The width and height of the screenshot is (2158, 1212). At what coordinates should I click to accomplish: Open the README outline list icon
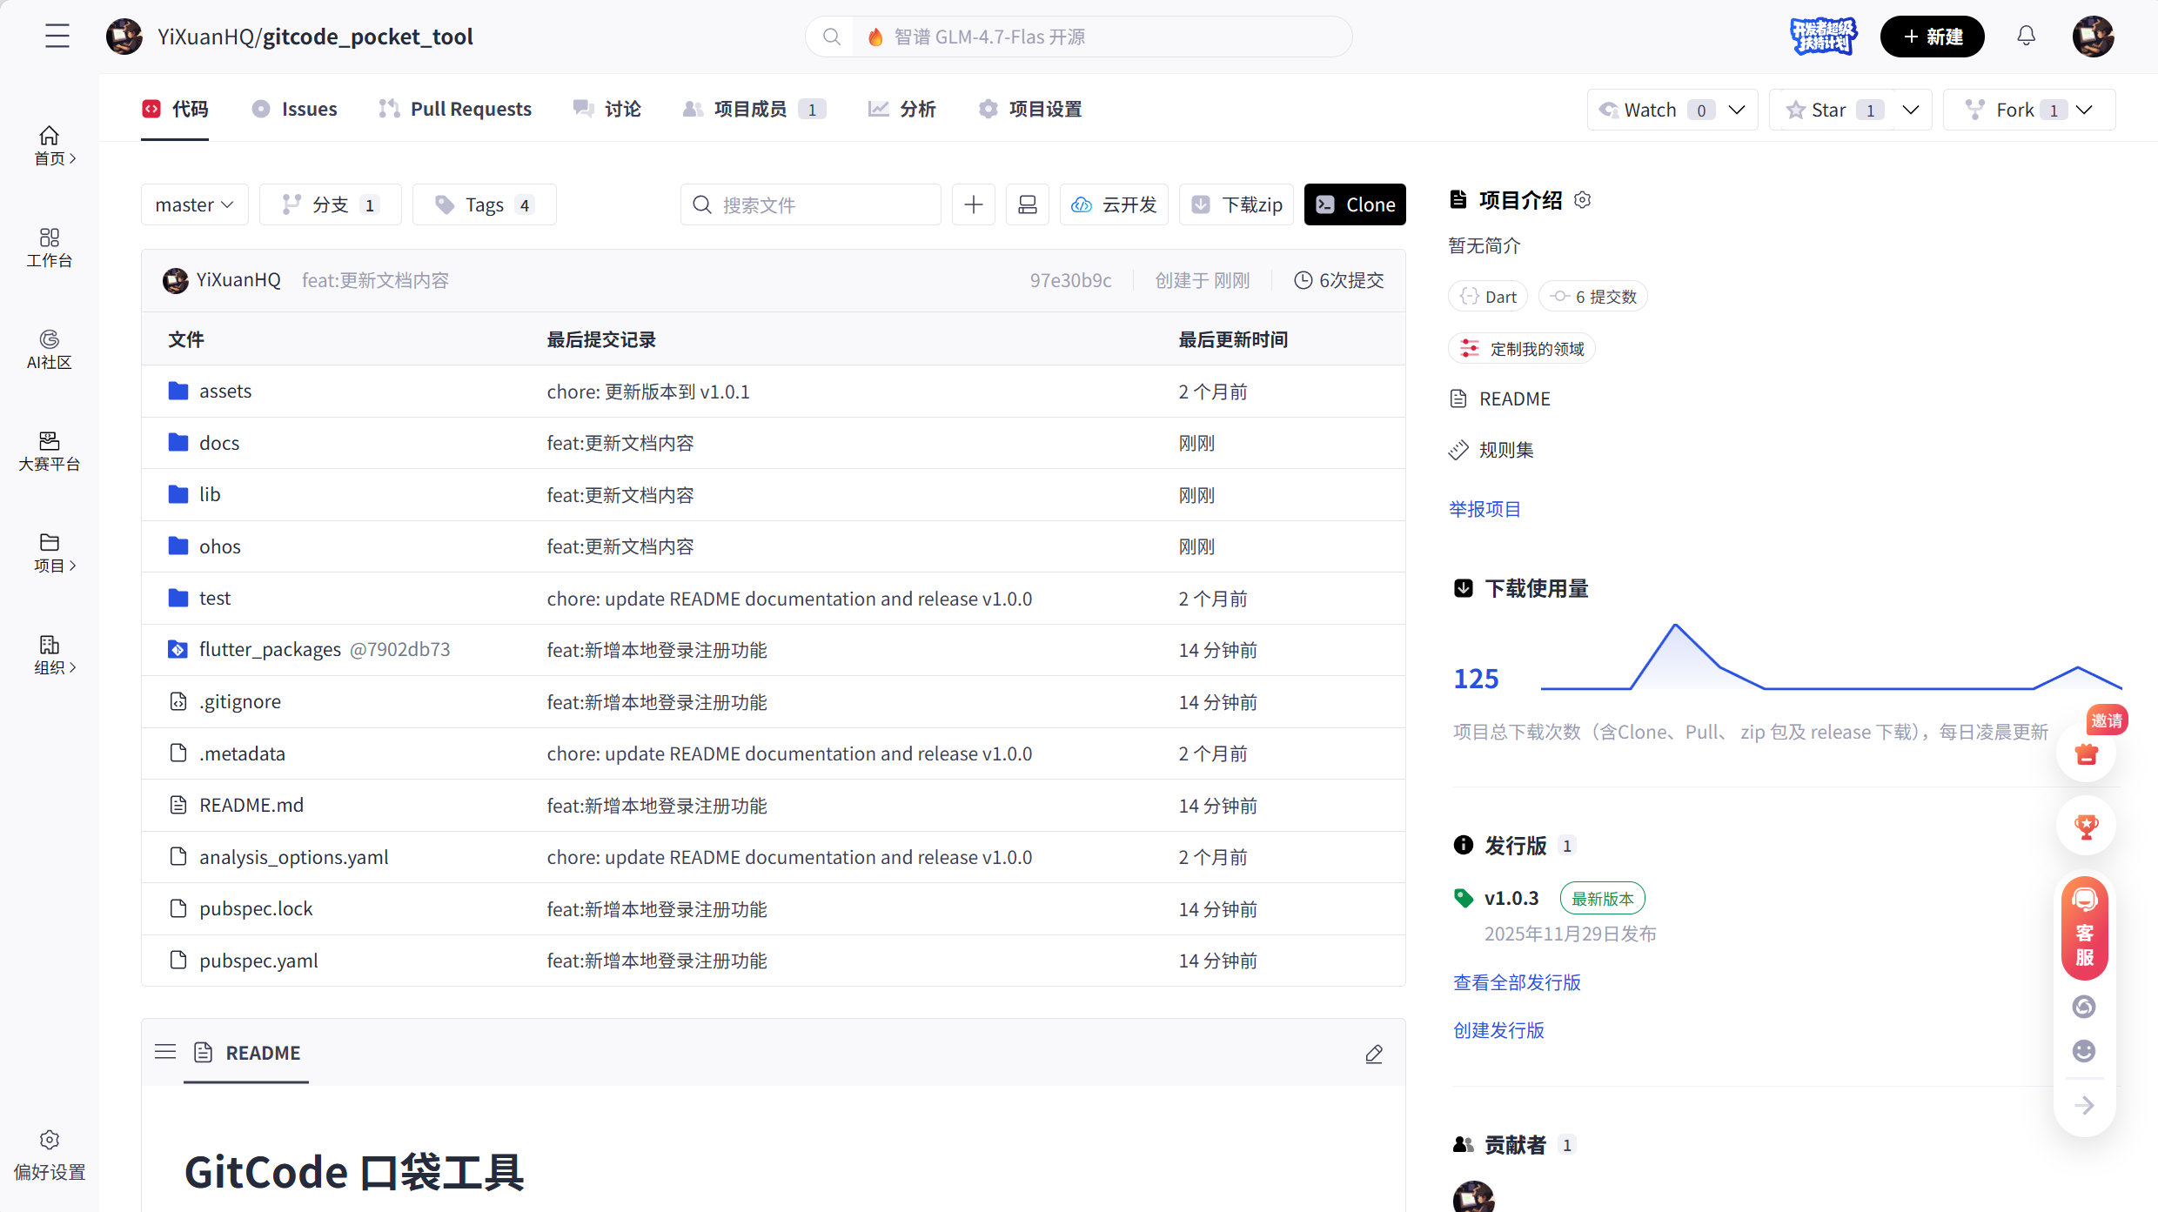164,1052
